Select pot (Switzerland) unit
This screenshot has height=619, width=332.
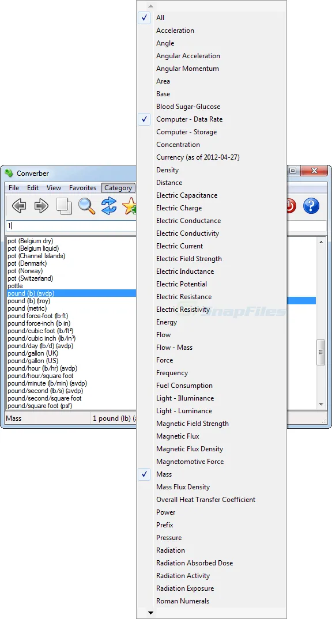click(30, 278)
